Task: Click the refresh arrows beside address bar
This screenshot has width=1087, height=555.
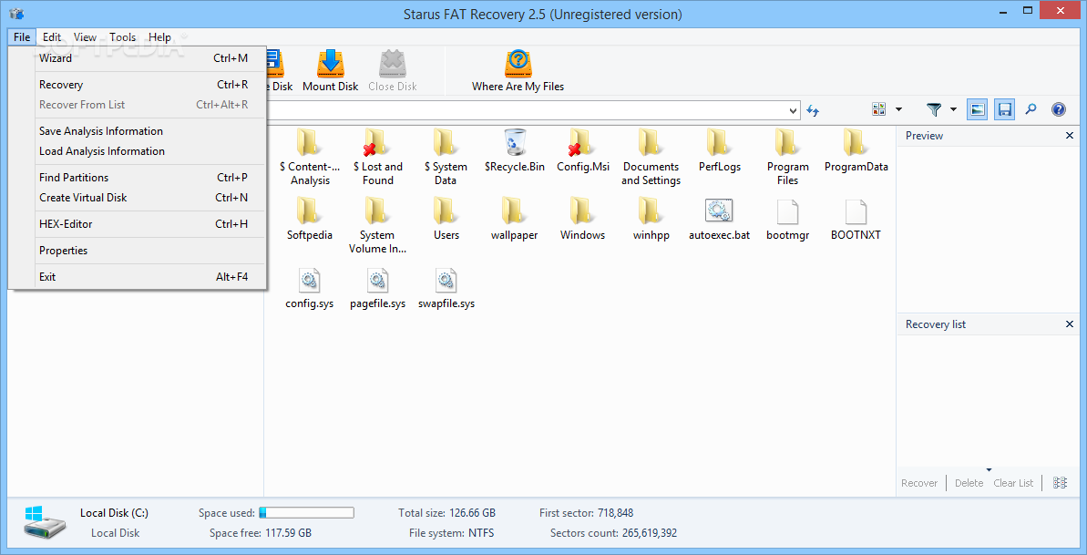Action: 813,110
